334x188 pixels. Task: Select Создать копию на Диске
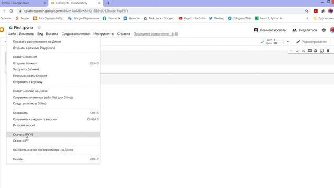[53, 91]
